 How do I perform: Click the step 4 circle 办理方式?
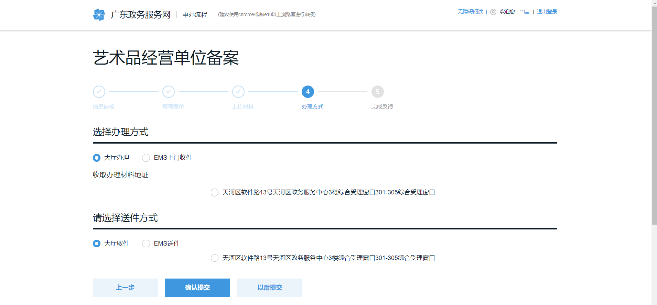coord(308,92)
